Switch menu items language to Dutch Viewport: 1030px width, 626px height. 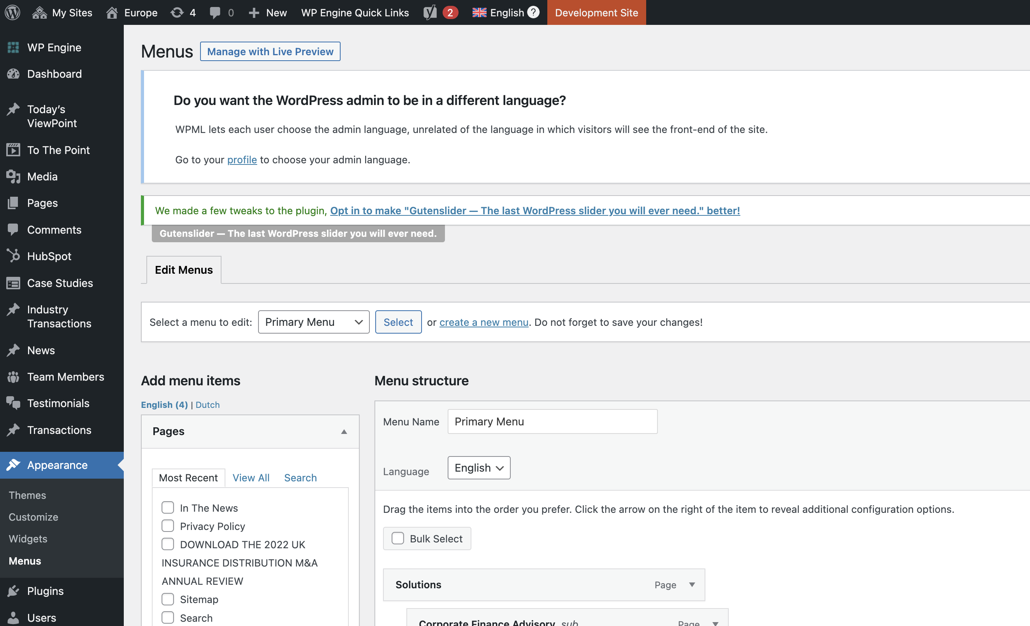(207, 405)
